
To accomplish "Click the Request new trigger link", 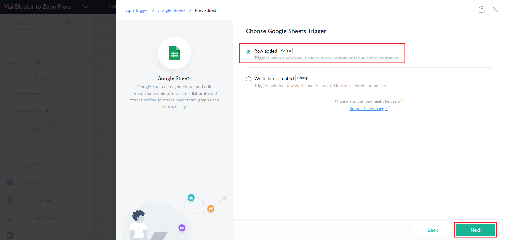I will click(x=369, y=108).
